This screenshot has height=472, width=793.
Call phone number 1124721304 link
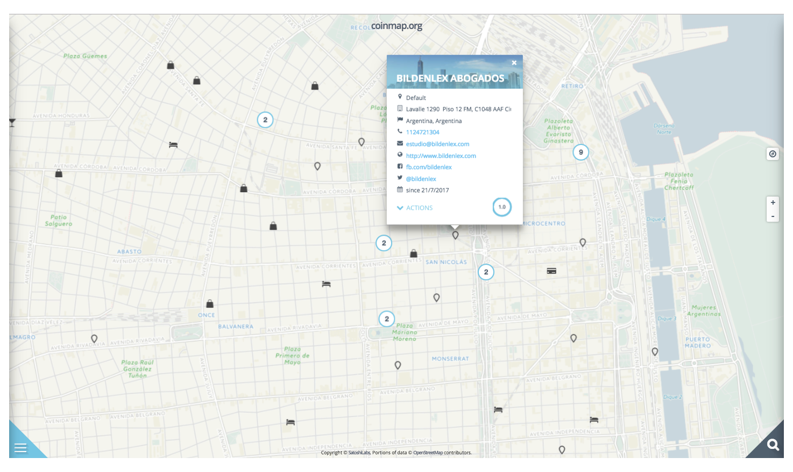click(422, 132)
